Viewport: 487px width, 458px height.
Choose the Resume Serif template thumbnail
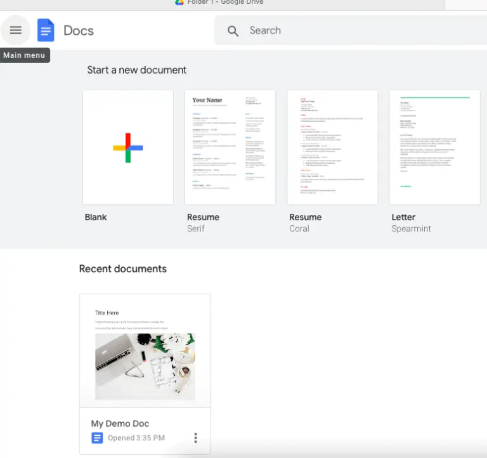point(230,147)
